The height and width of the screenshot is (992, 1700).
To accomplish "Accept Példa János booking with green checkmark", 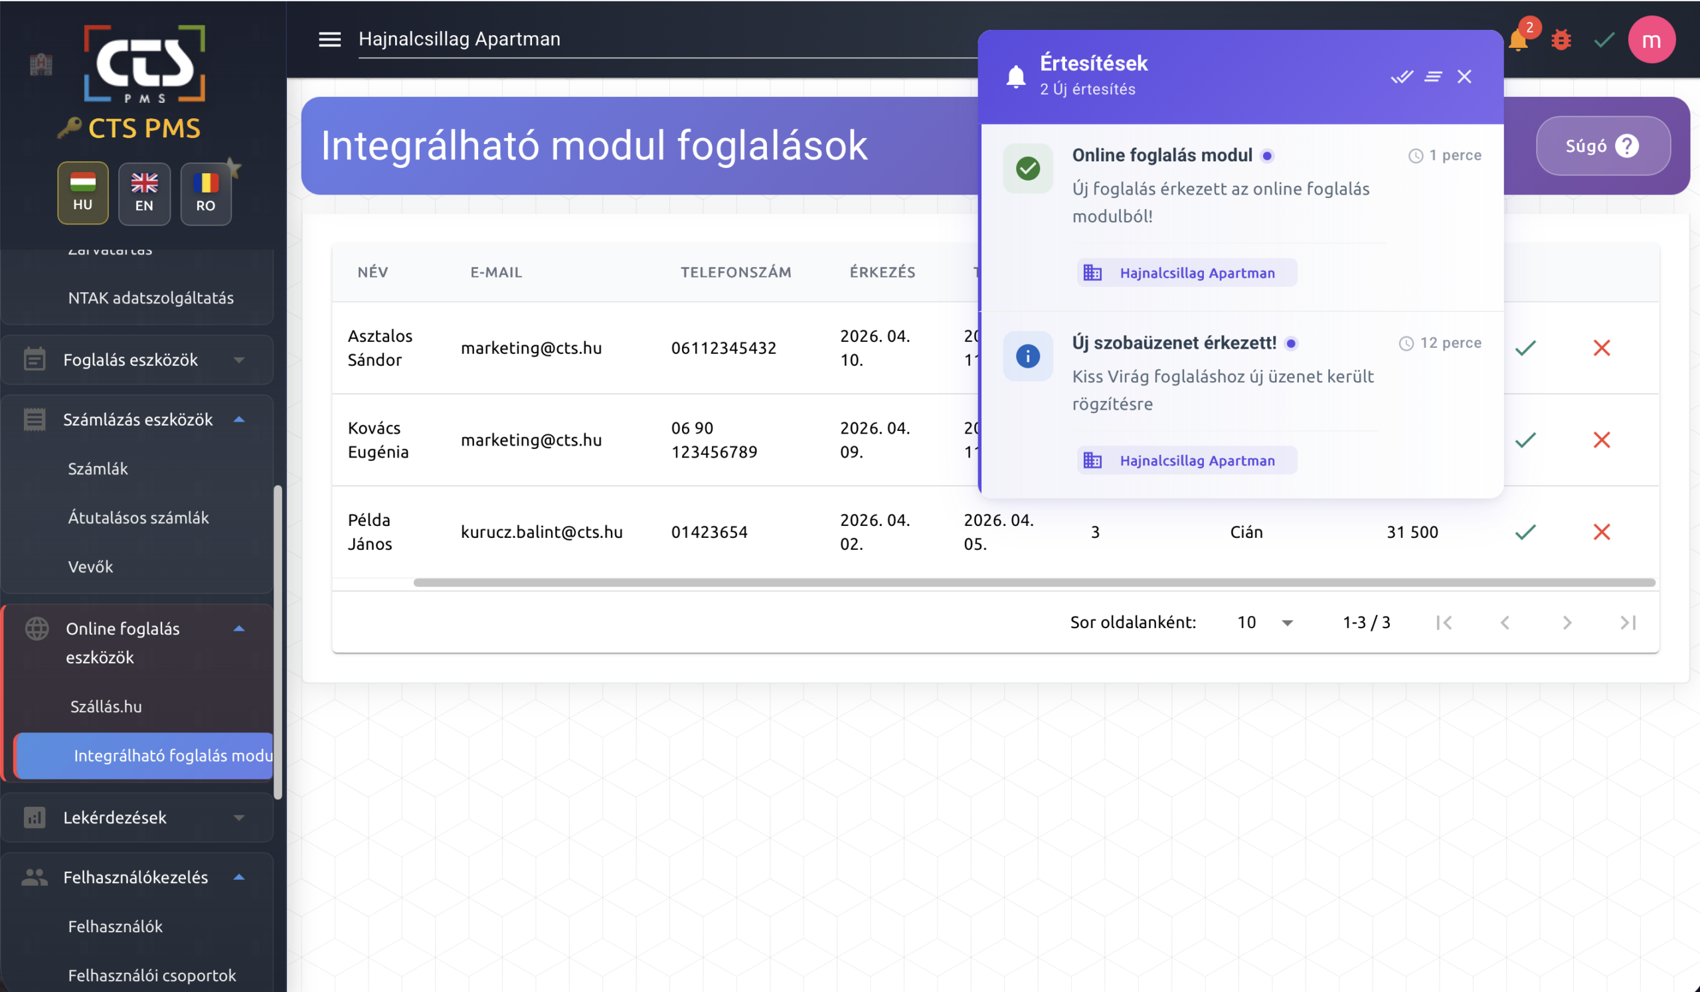I will click(x=1525, y=532).
